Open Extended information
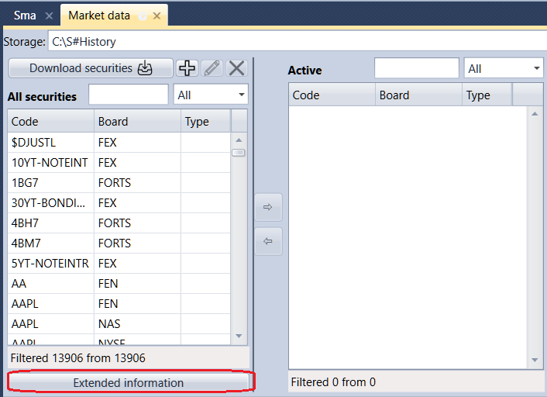The height and width of the screenshot is (397, 547). [x=129, y=383]
